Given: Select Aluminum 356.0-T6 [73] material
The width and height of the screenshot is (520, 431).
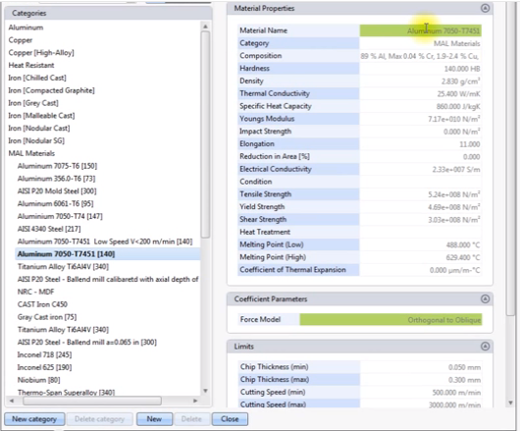Looking at the screenshot, I should pyautogui.click(x=56, y=179).
